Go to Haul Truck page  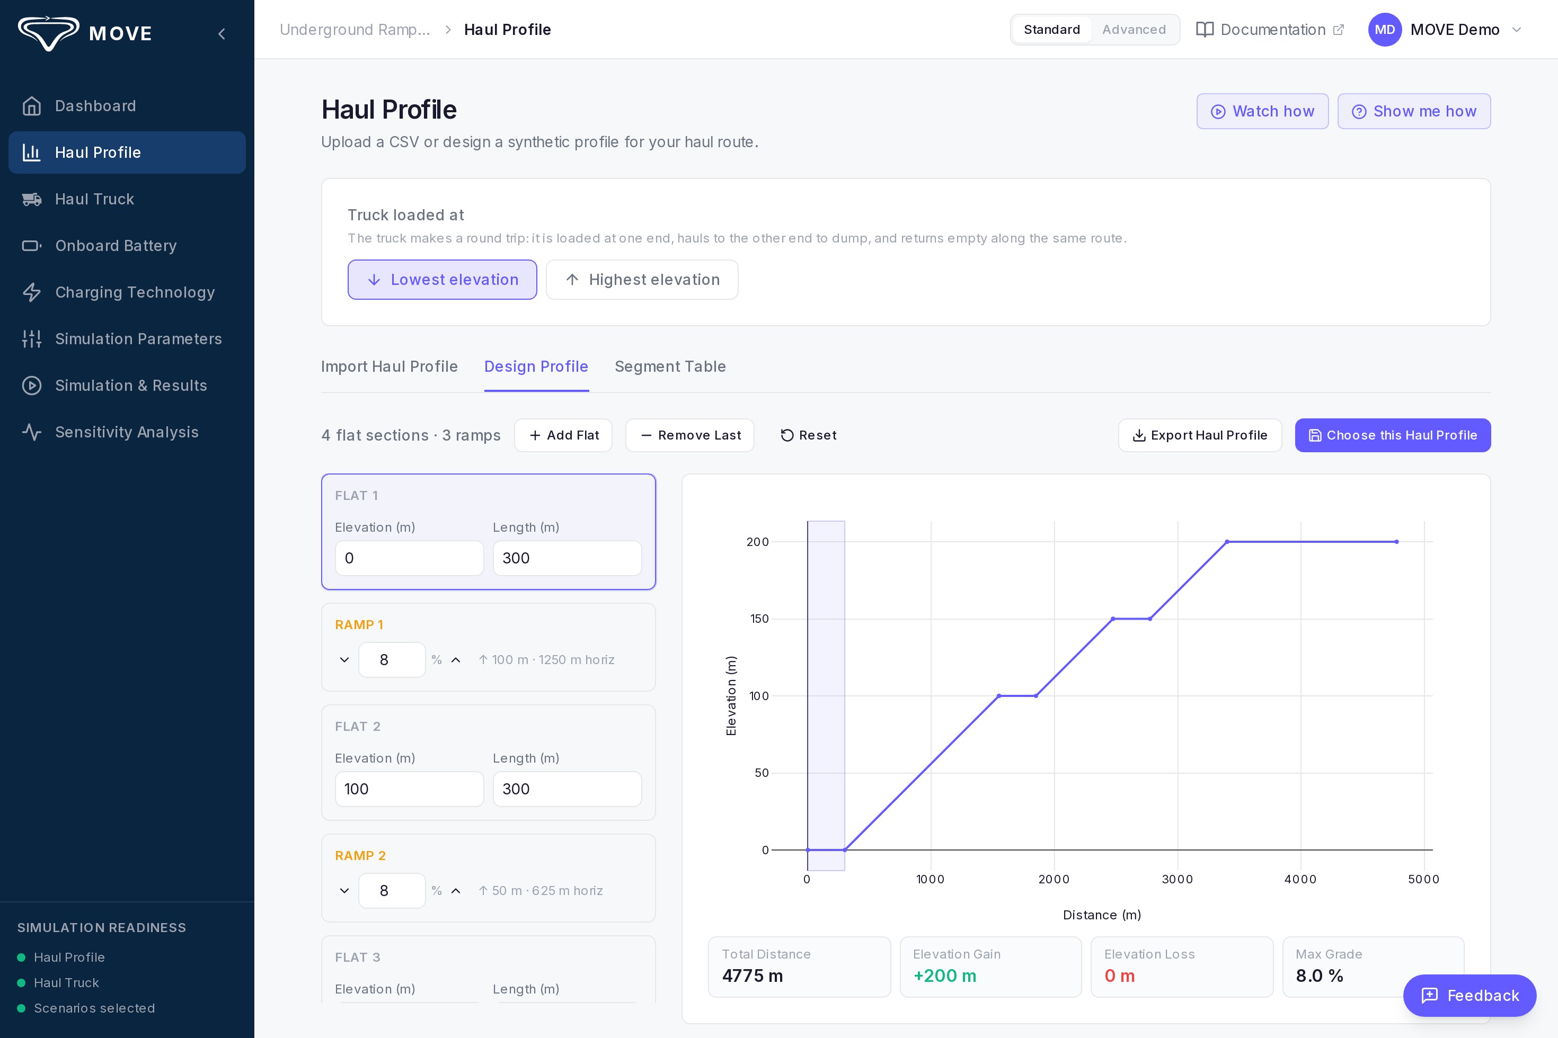click(x=127, y=199)
